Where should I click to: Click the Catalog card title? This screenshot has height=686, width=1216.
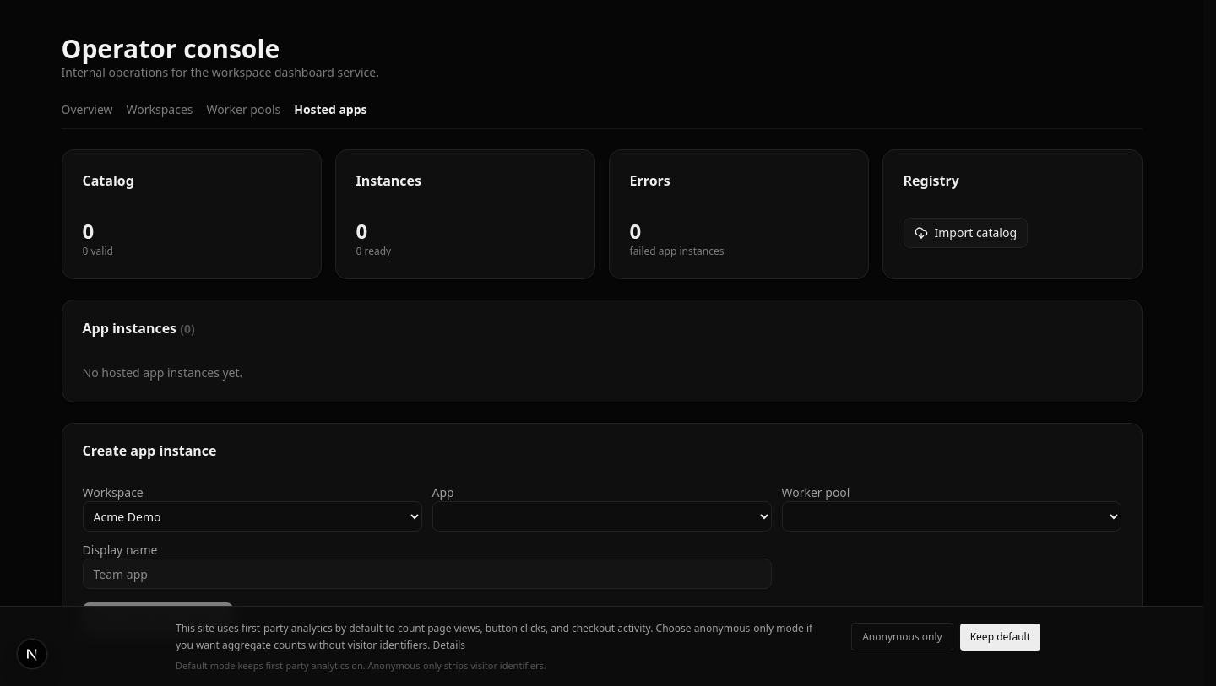(108, 181)
